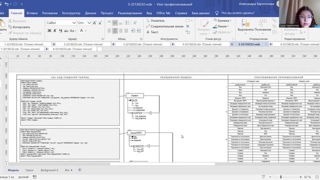
Task: Click the bullet list icon
Action: [x=128, y=22]
